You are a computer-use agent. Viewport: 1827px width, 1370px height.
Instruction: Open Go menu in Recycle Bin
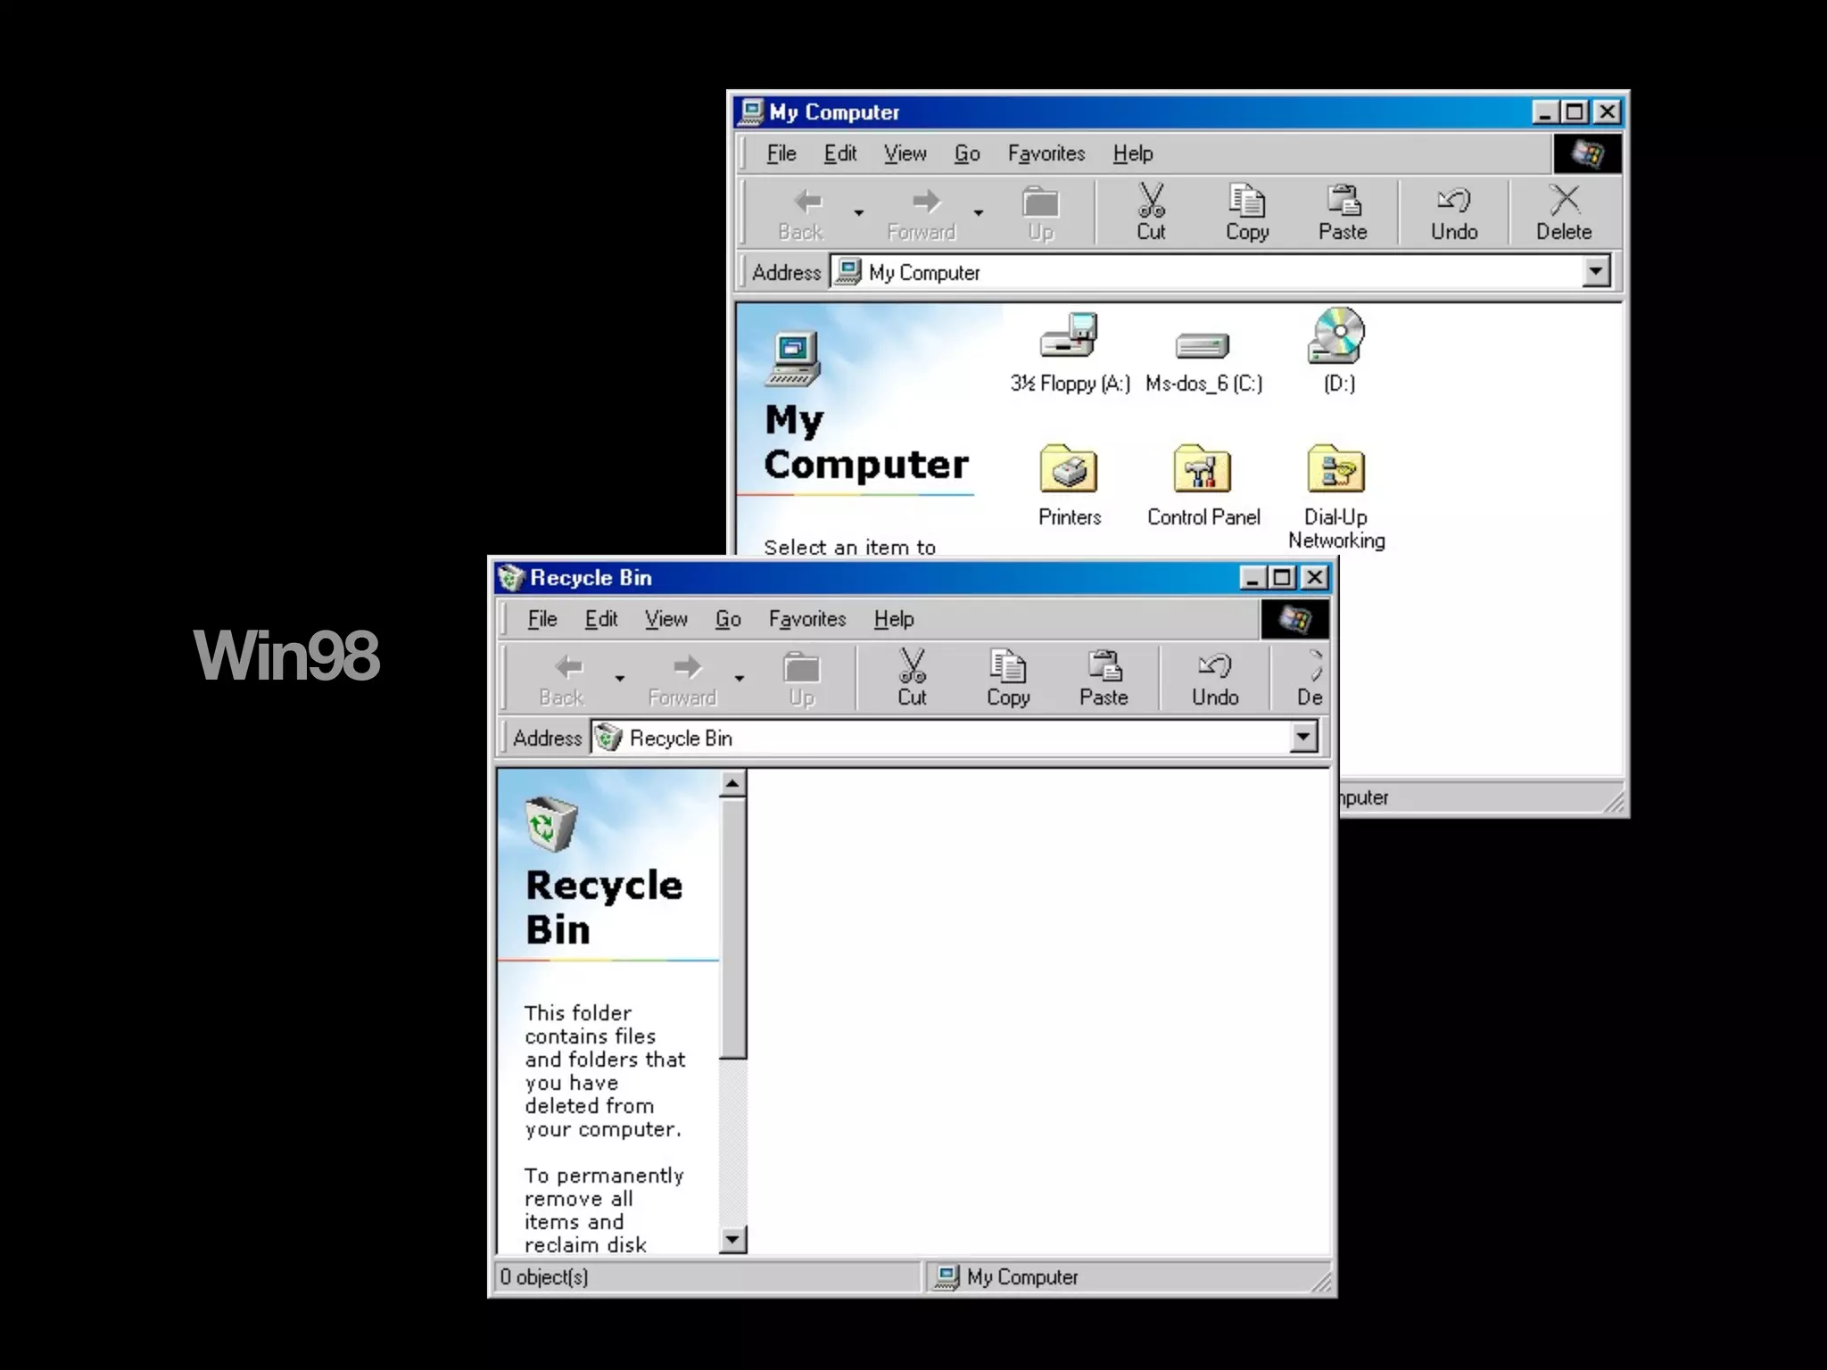tap(729, 619)
